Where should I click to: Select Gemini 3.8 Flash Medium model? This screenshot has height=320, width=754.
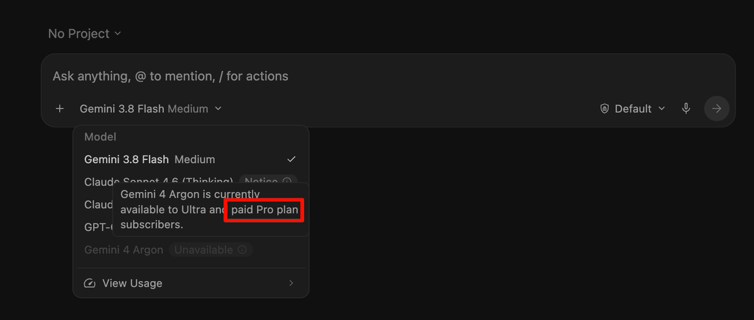pyautogui.click(x=191, y=159)
